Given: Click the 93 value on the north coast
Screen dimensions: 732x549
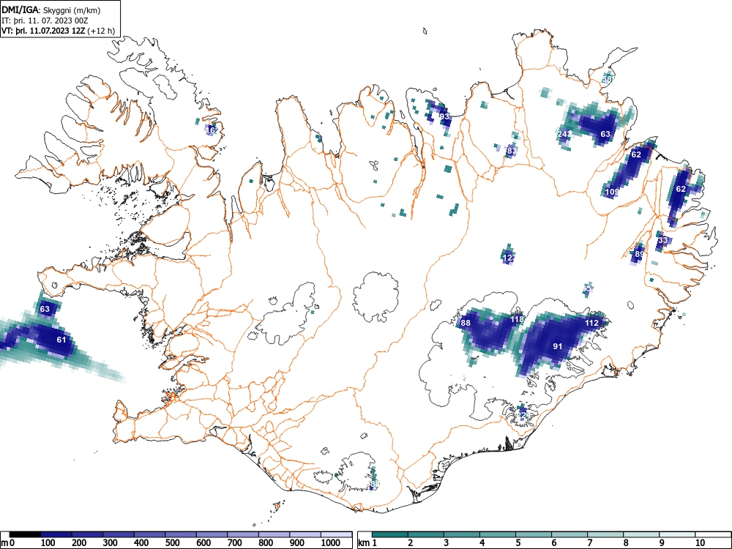Looking at the screenshot, I should 444,116.
